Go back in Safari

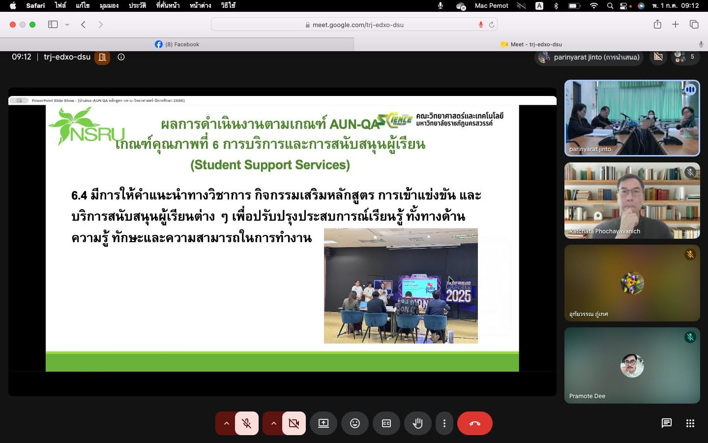tap(83, 25)
